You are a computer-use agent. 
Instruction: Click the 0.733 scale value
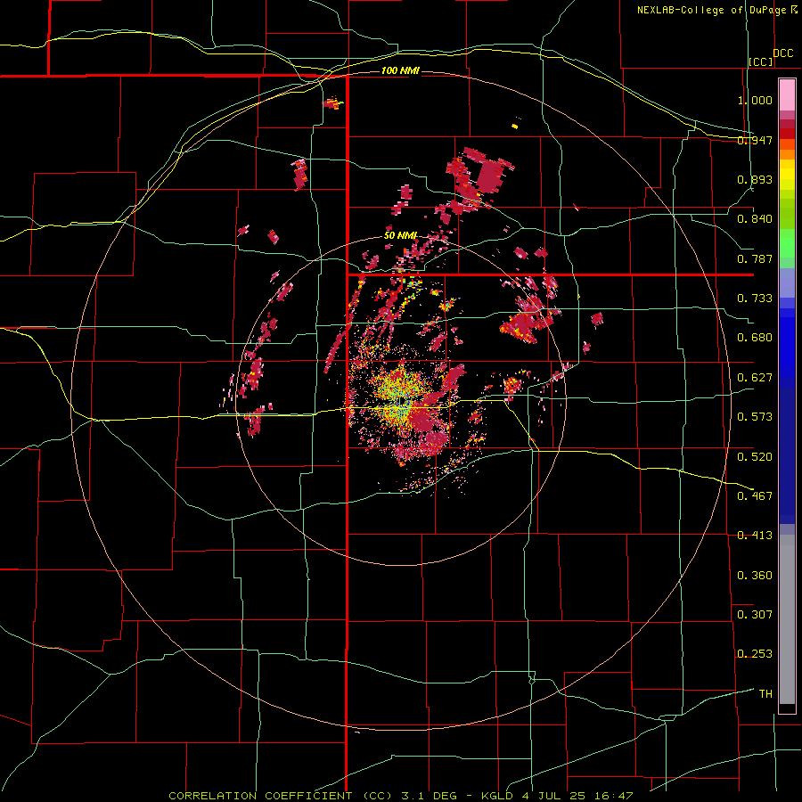[x=755, y=299]
